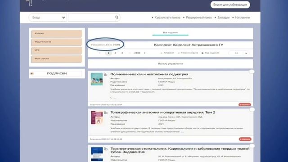288x162 pixels.
Task: Sort results by Год издания
Action: (x=211, y=53)
